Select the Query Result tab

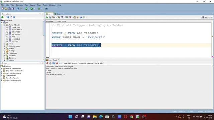pyautogui.click(x=53, y=60)
